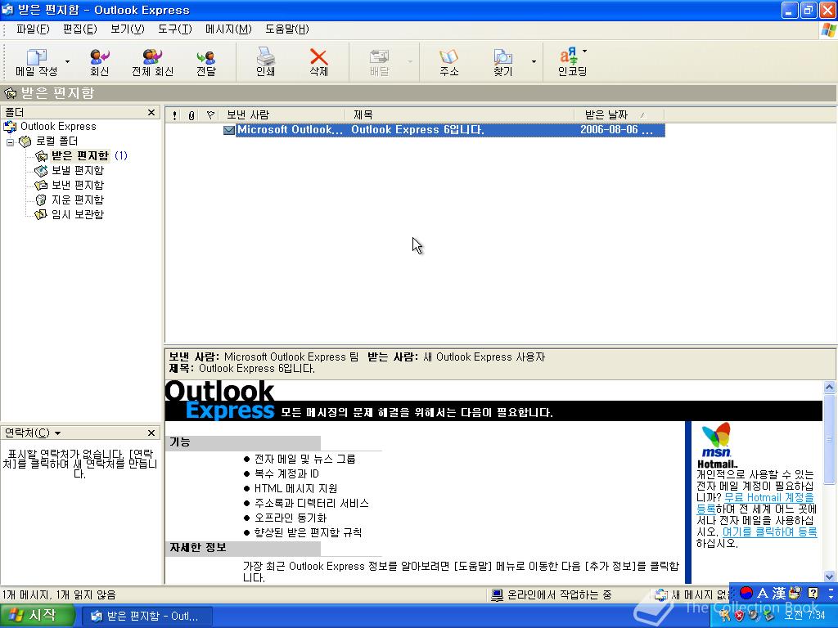Image resolution: width=838 pixels, height=628 pixels.
Task: Click the preview pane vertical scrollbar thumb
Action: pos(830,438)
